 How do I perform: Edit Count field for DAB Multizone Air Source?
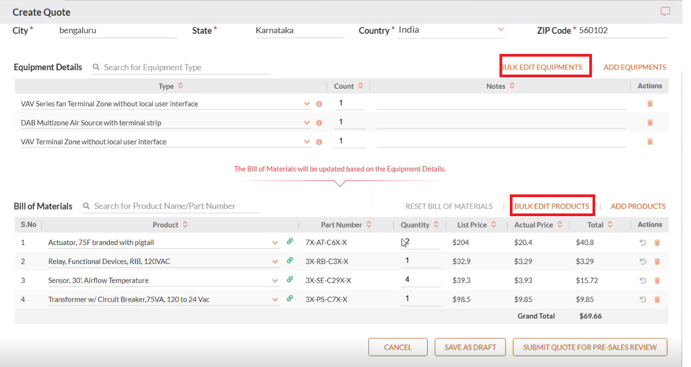pyautogui.click(x=349, y=122)
